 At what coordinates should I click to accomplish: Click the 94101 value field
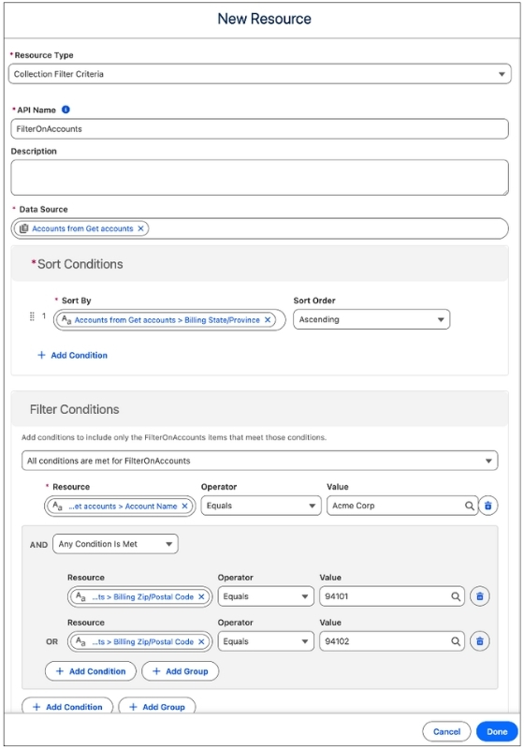pos(392,596)
